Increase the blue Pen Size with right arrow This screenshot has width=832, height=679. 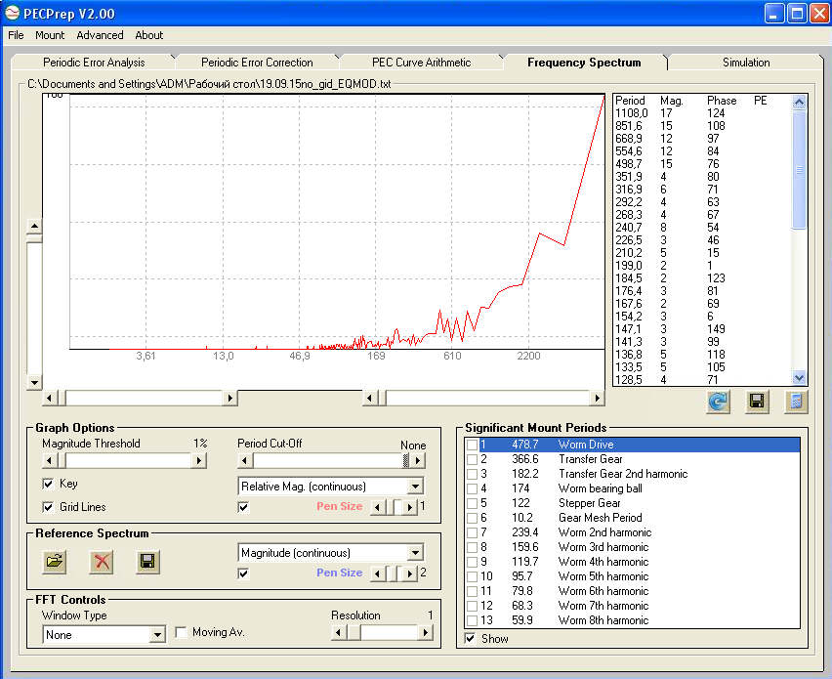(409, 573)
